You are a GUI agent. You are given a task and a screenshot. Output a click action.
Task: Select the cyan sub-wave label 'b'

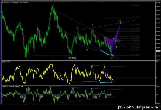click(116, 47)
